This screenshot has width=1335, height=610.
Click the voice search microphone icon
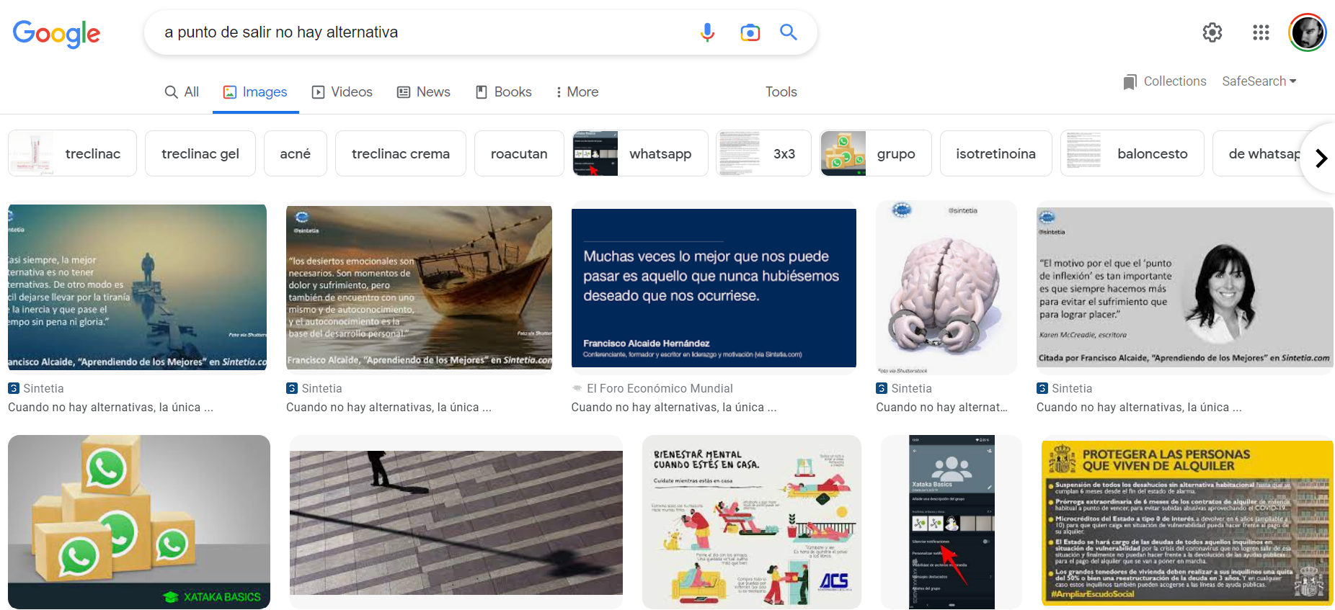[707, 32]
